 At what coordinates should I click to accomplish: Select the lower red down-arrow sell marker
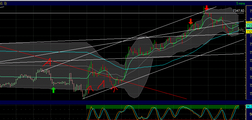point(191,22)
